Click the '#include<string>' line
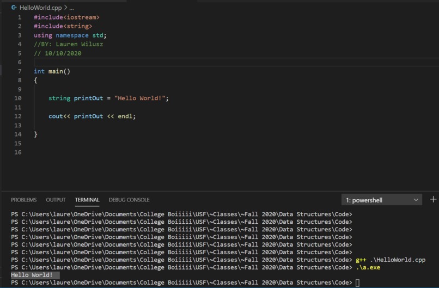 pyautogui.click(x=63, y=26)
